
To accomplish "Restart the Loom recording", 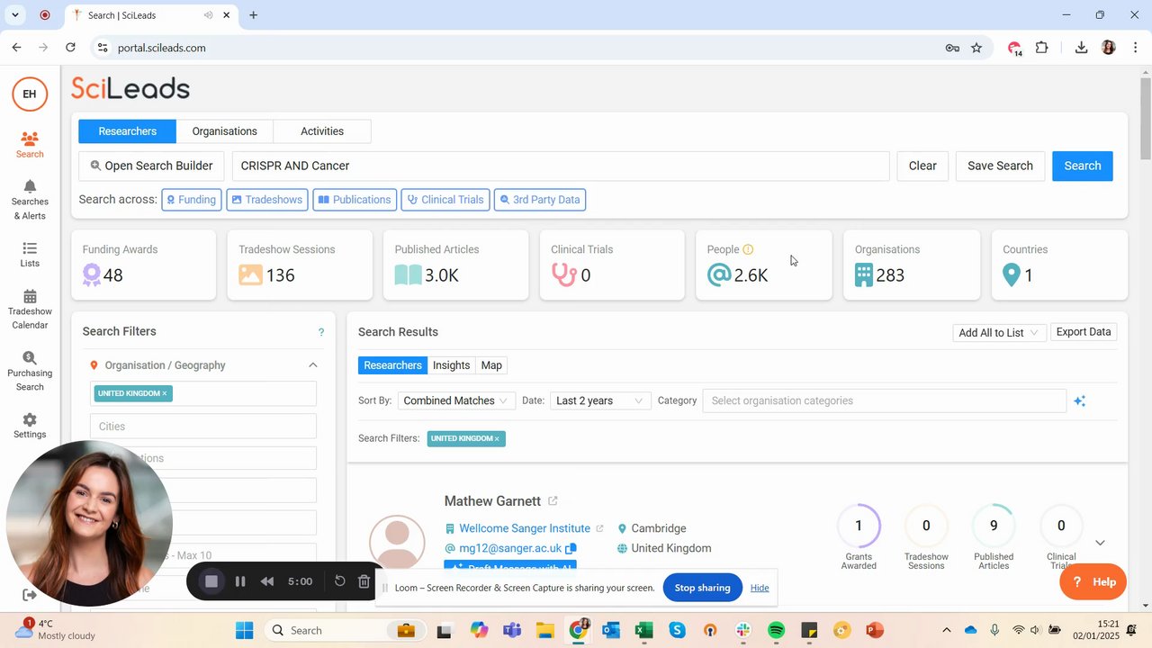I will click(340, 581).
